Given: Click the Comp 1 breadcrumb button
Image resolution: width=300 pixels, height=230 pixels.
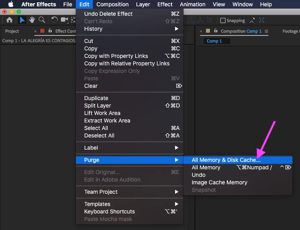Looking at the screenshot, I should pyautogui.click(x=217, y=41).
